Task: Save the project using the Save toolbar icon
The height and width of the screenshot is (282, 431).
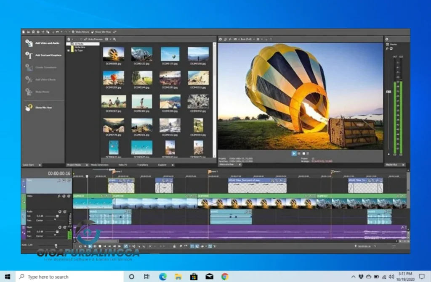Action: (33, 32)
